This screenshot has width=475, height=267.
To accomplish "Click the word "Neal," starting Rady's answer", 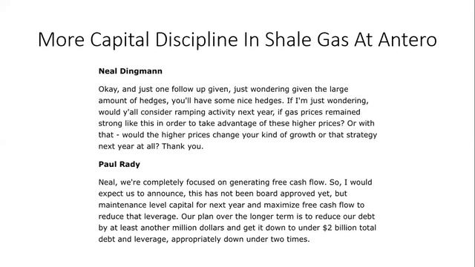I will click(x=108, y=182).
